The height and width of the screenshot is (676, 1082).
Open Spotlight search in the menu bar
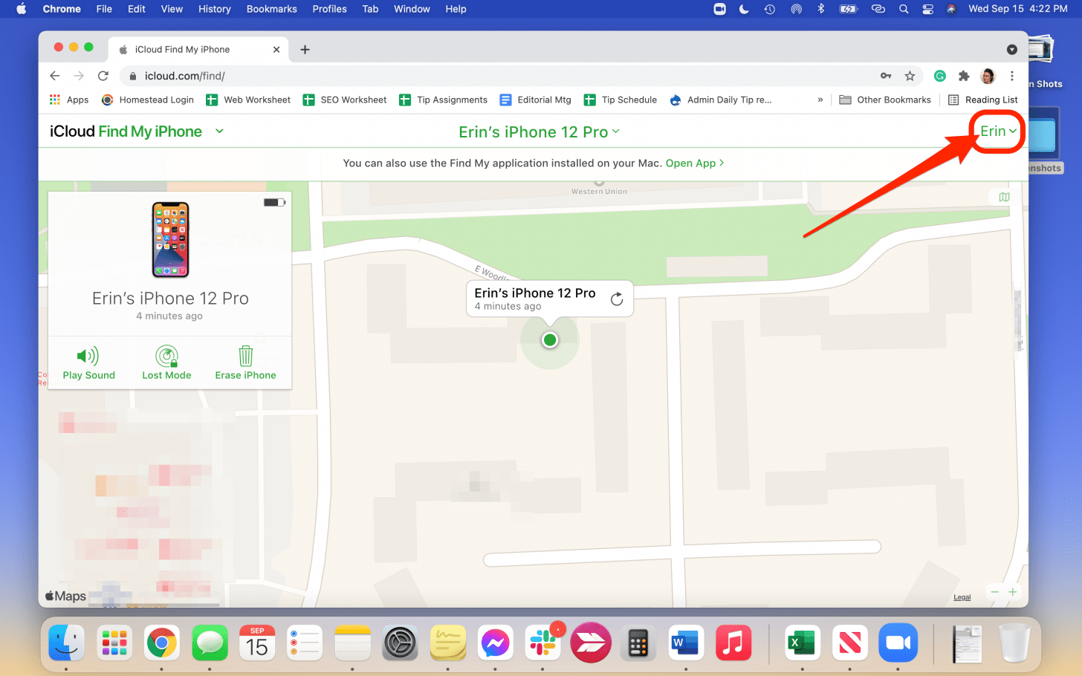tap(904, 9)
